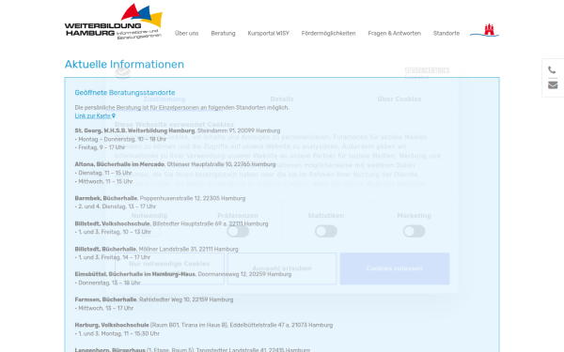Open the Standorte menu
The height and width of the screenshot is (352, 564).
446,33
